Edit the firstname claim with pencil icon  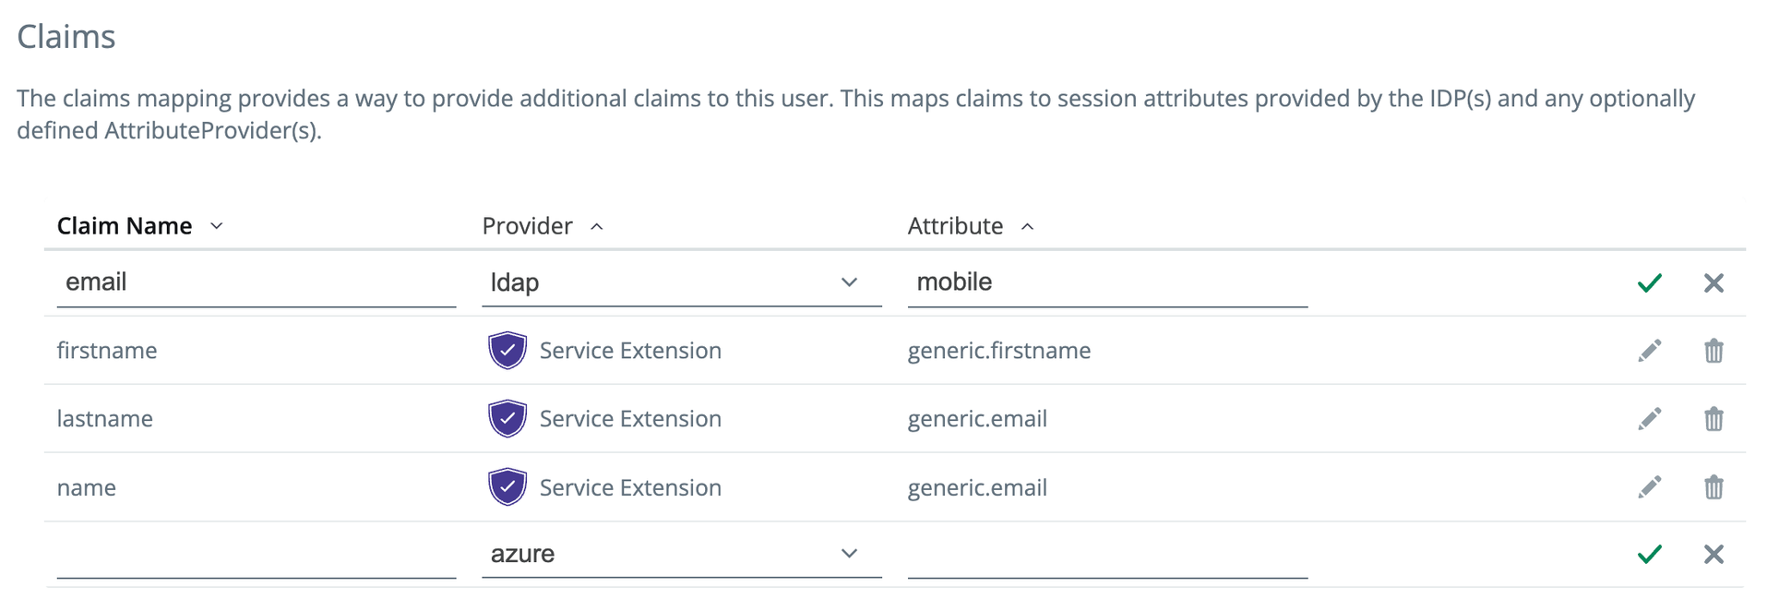tap(1650, 351)
